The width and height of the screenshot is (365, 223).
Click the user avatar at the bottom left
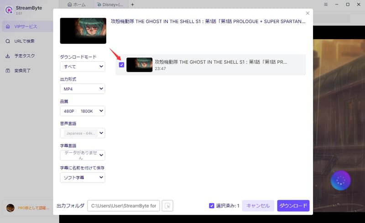click(10, 208)
